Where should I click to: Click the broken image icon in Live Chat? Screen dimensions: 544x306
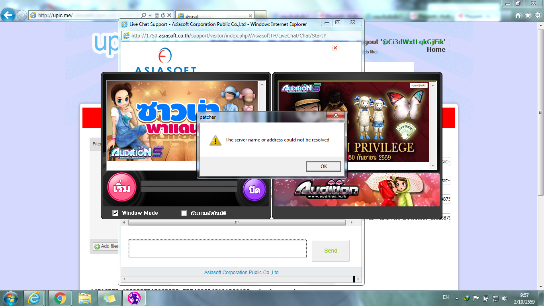[335, 48]
